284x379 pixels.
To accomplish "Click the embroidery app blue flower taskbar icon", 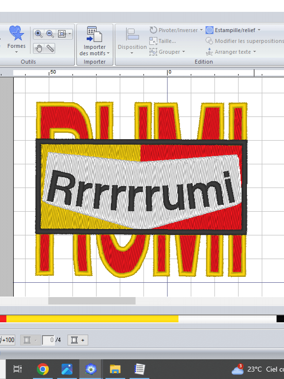I will [91, 369].
